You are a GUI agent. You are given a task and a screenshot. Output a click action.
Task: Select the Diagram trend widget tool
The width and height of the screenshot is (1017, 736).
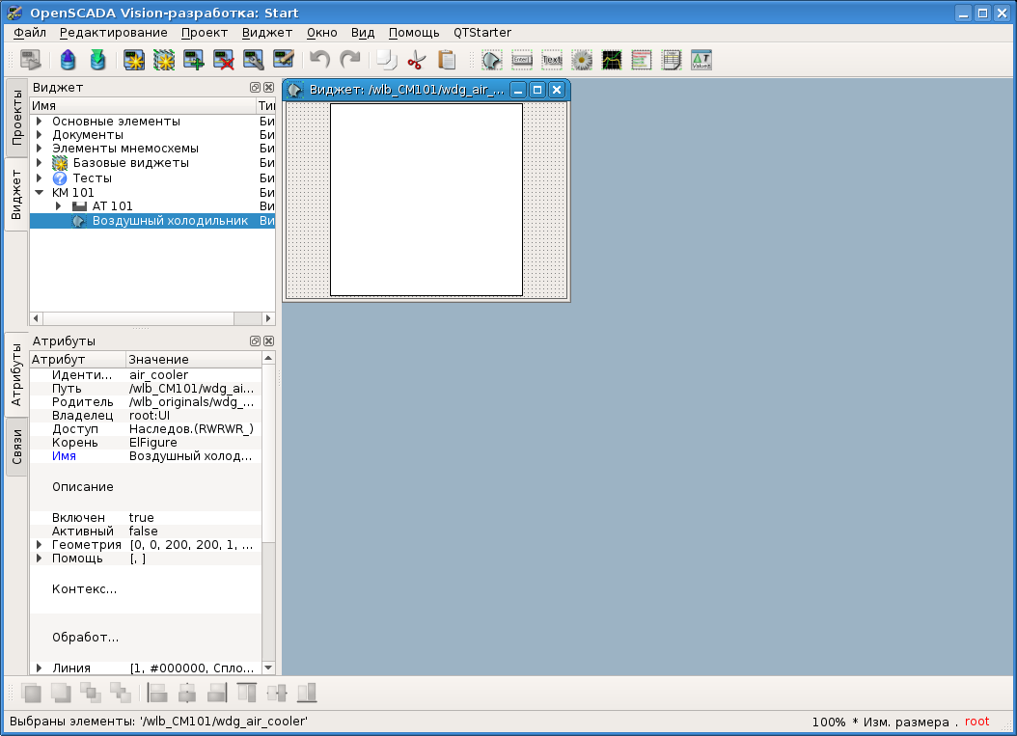[612, 60]
